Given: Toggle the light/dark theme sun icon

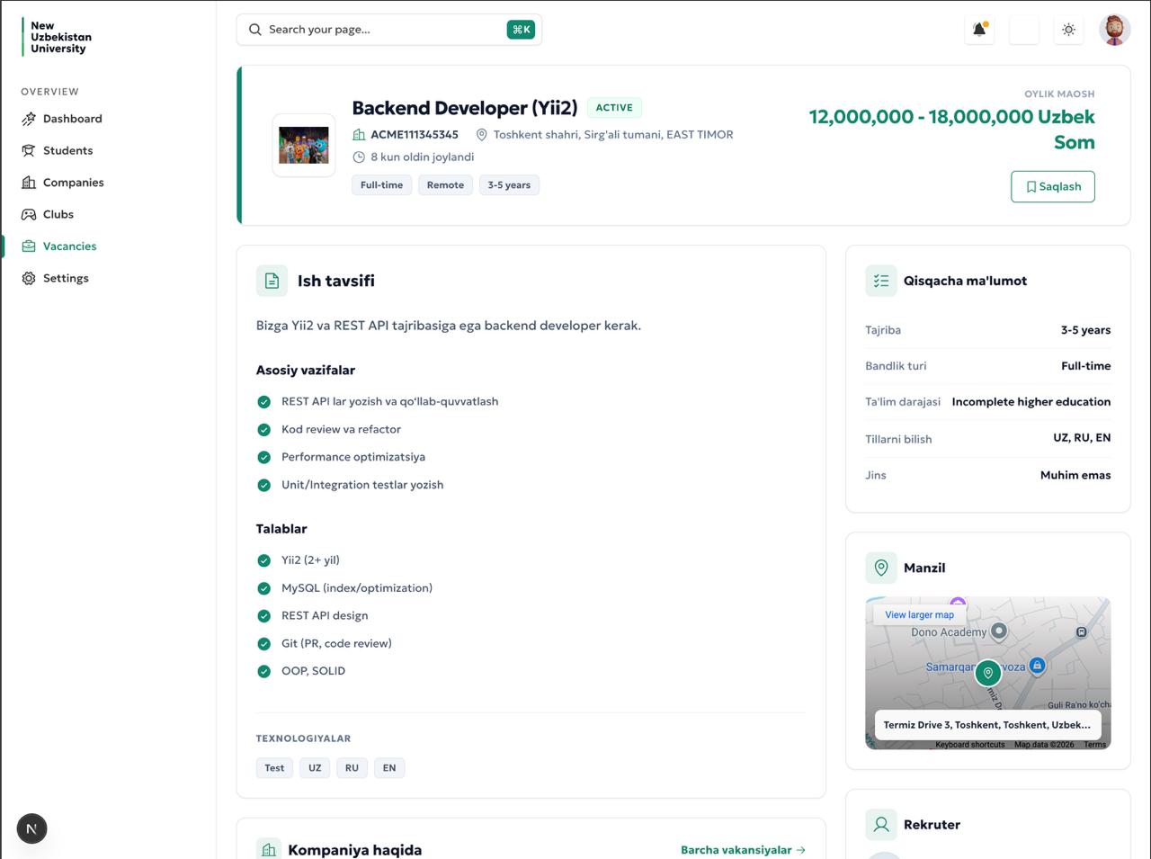Looking at the screenshot, I should (1068, 30).
